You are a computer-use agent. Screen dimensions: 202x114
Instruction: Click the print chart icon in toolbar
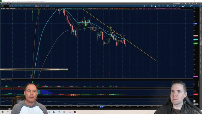[x=163, y=6]
